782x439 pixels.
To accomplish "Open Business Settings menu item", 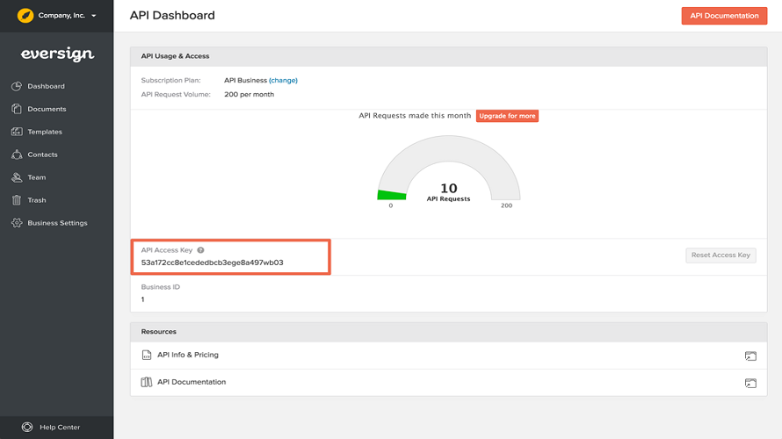I will coord(57,223).
